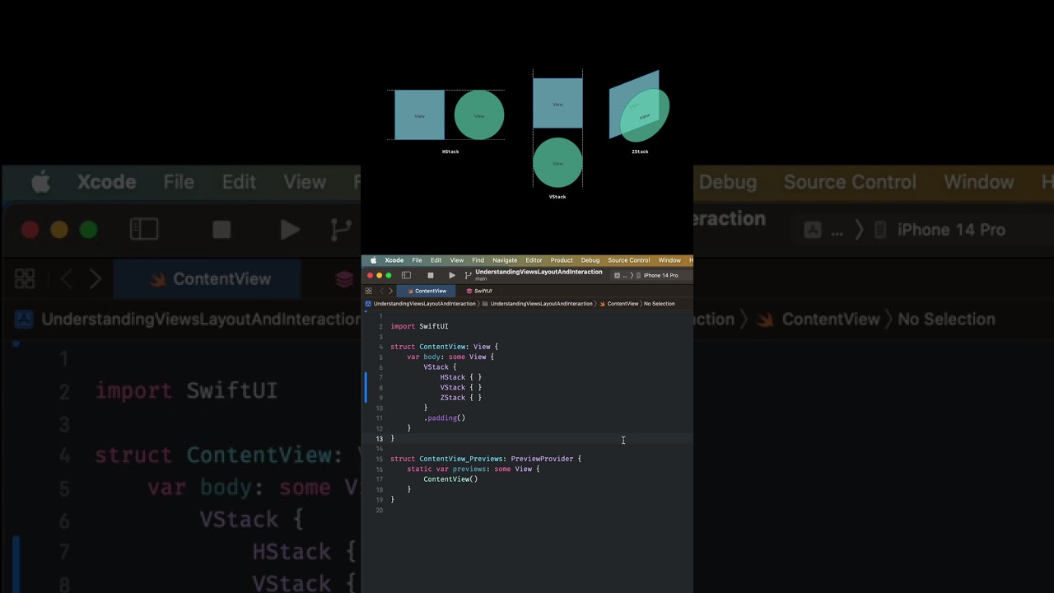Viewport: 1054px width, 593px height.
Task: Click the blue change bar in gutter
Action: (366, 387)
